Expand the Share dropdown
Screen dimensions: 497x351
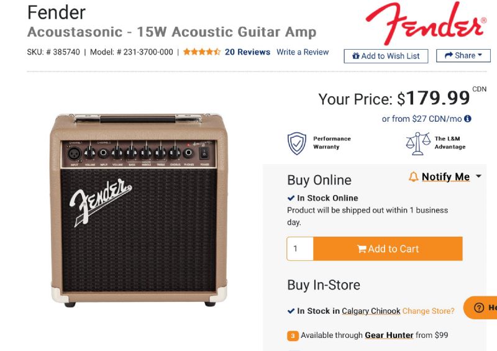pos(463,56)
